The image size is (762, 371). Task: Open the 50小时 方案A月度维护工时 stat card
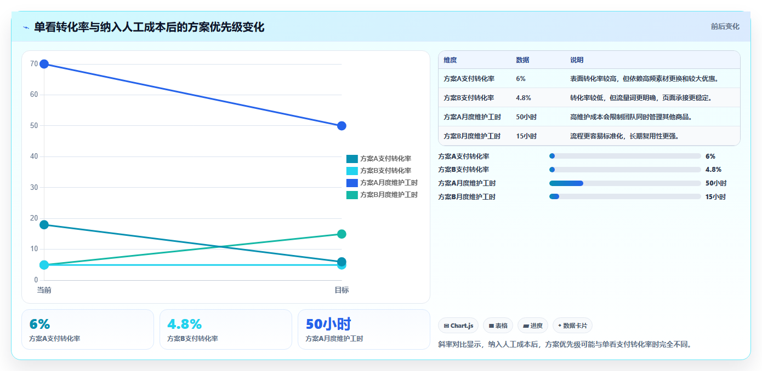(x=364, y=329)
